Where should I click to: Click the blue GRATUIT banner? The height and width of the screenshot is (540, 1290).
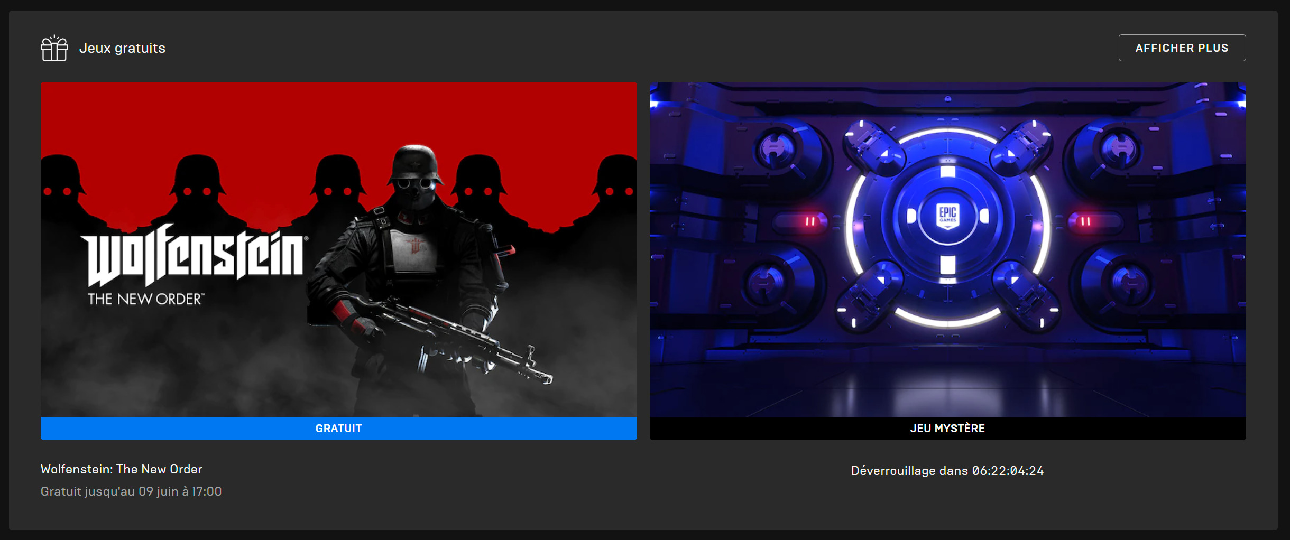[x=338, y=429]
